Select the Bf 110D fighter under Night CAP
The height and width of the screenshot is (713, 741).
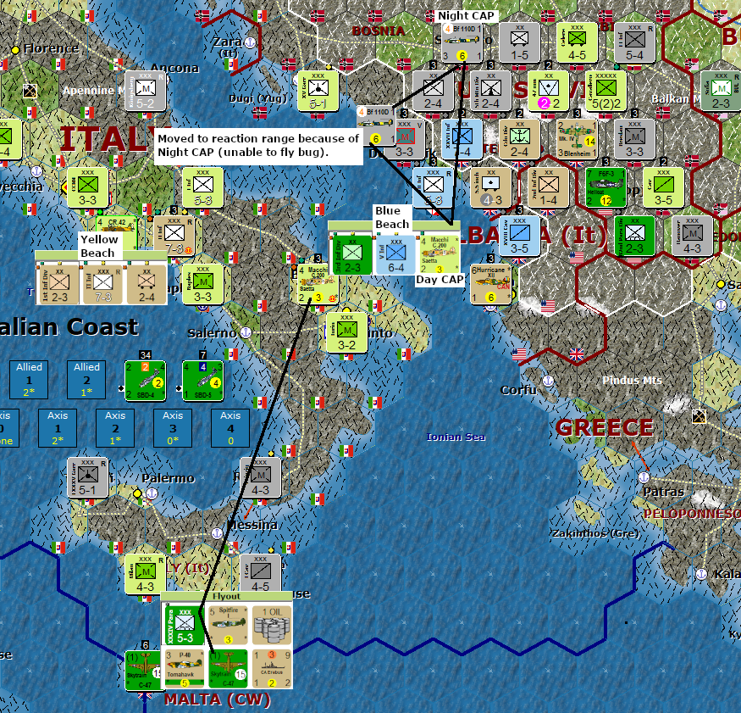(x=462, y=42)
